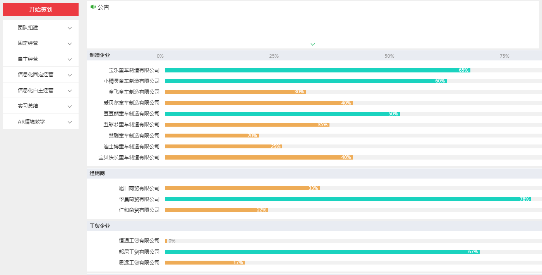Select 爱贝尔童车制造有限公司 company name
This screenshot has width=542, height=275.
[132, 103]
